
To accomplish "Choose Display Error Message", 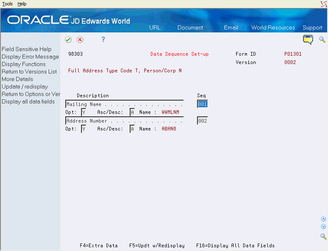I will 30,57.
